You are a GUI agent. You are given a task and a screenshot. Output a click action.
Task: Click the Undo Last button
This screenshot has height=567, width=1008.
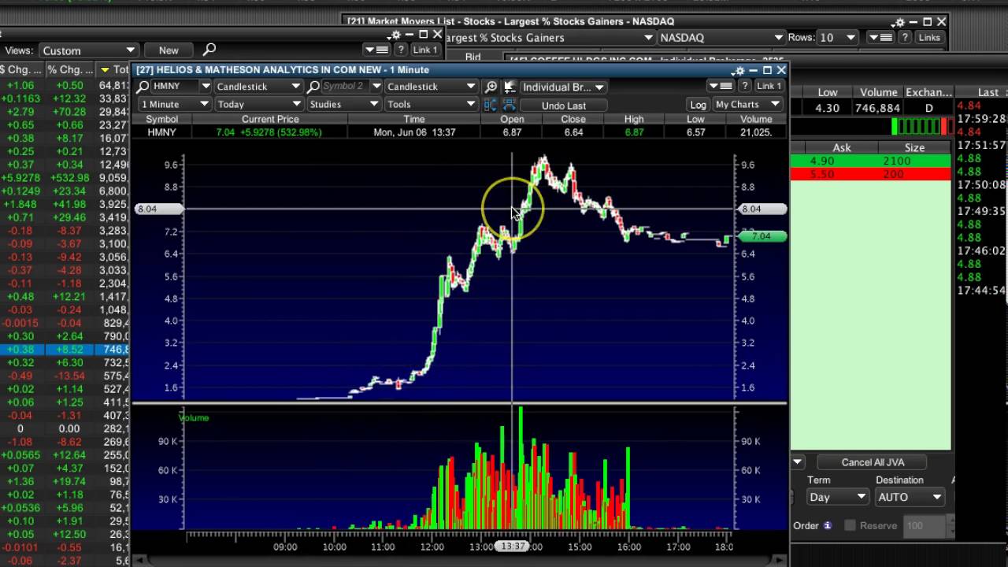[564, 105]
